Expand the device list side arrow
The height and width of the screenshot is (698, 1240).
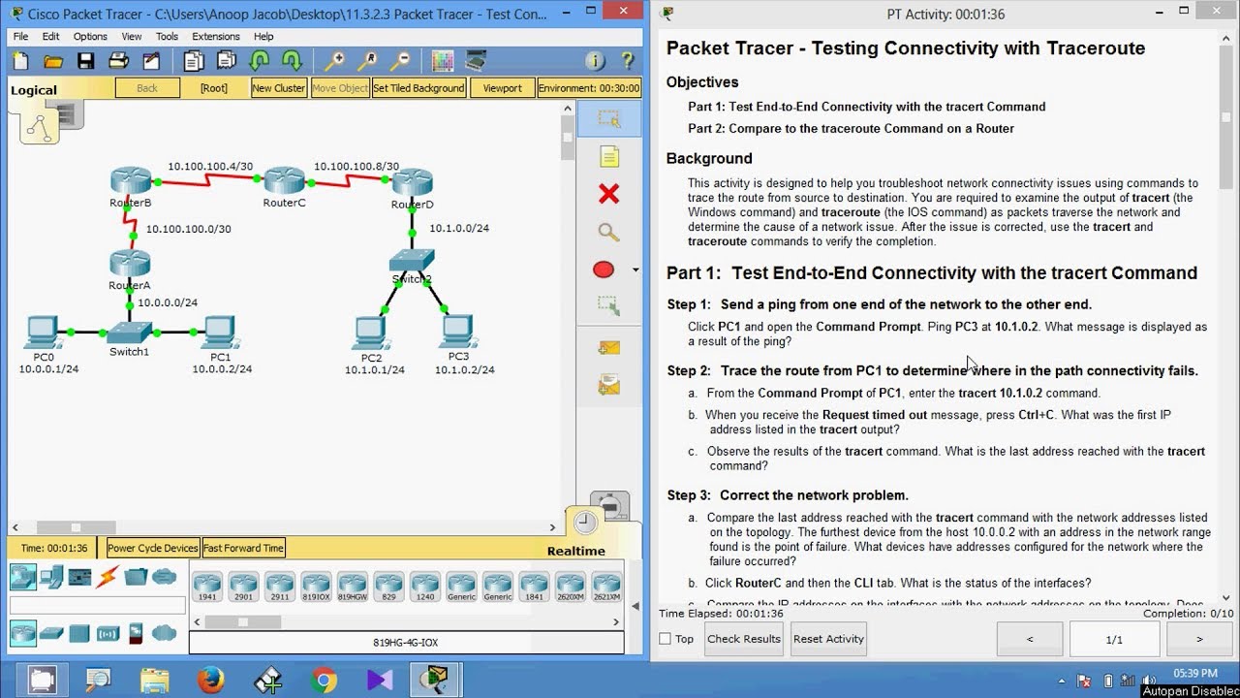(635, 606)
